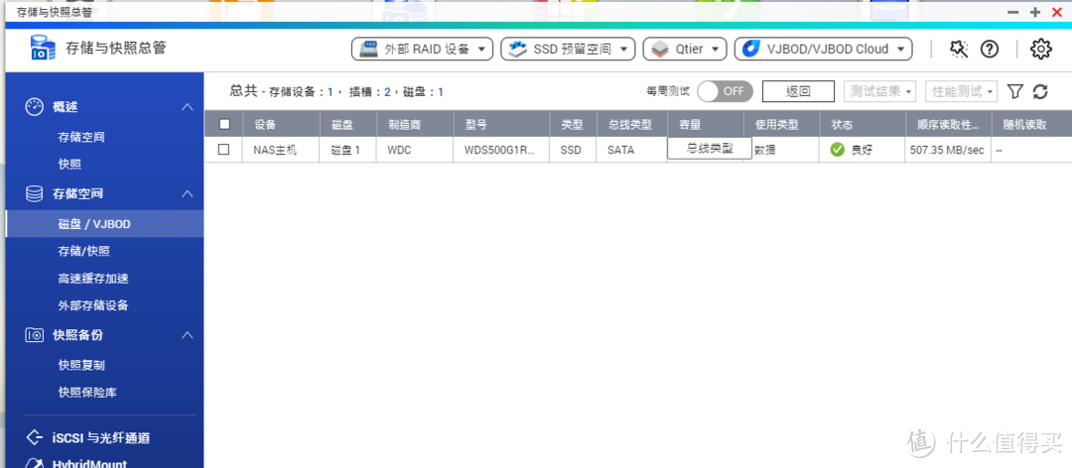
Task: Collapse the 快照备份 section chevron
Action: (x=187, y=335)
